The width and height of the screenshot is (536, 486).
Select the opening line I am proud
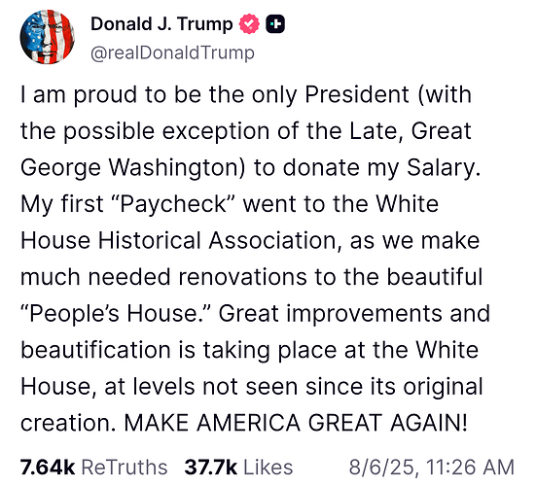(x=79, y=95)
